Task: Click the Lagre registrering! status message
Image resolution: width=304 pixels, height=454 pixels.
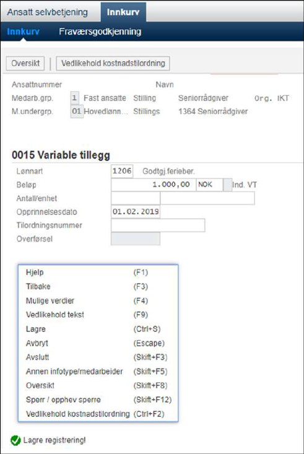Action: coord(54,440)
